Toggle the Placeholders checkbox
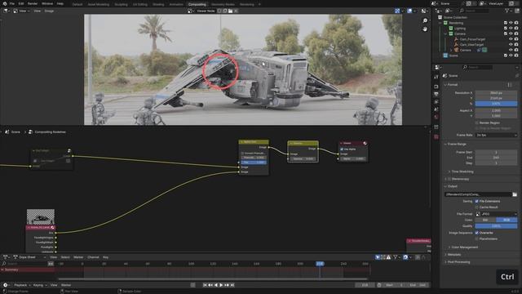The width and height of the screenshot is (522, 294). (x=476, y=238)
